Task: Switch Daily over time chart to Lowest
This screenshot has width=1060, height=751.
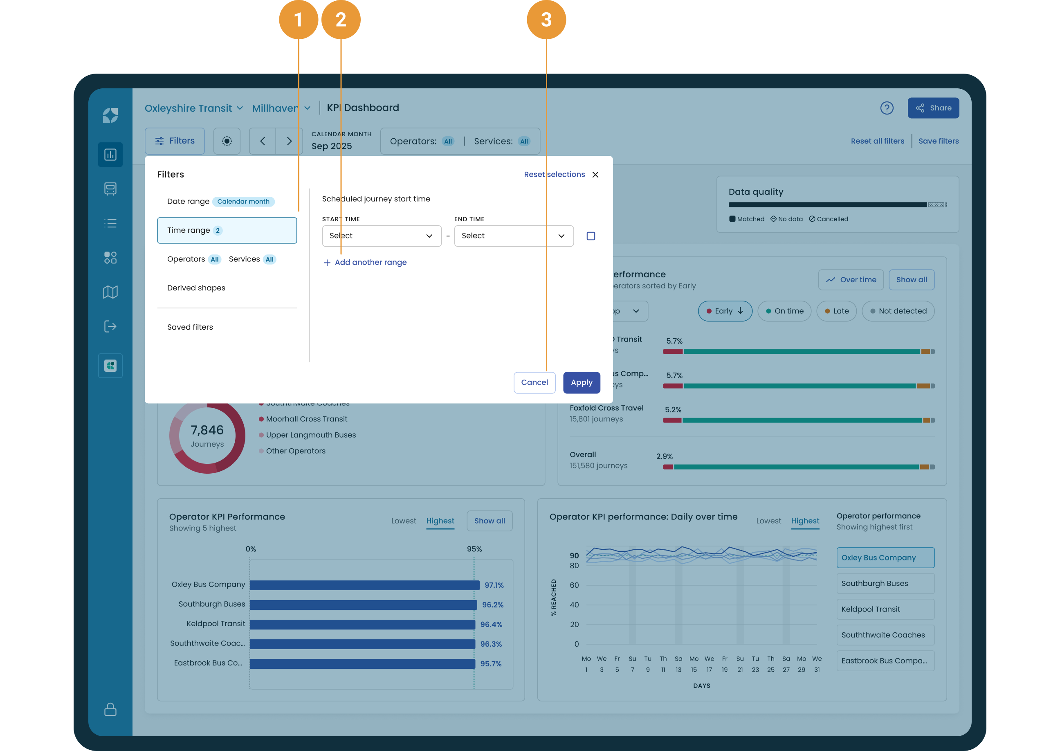Action: click(768, 521)
